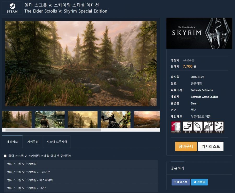Click the scrollbar left arrow under thumbnails
235x193 pixels.
(4, 130)
